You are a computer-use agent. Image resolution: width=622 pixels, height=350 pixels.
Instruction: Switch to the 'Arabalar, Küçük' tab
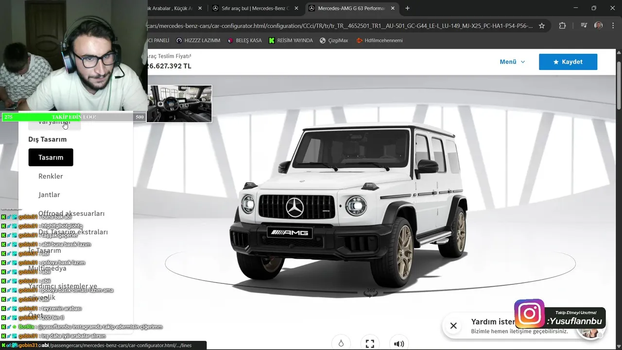(x=170, y=8)
